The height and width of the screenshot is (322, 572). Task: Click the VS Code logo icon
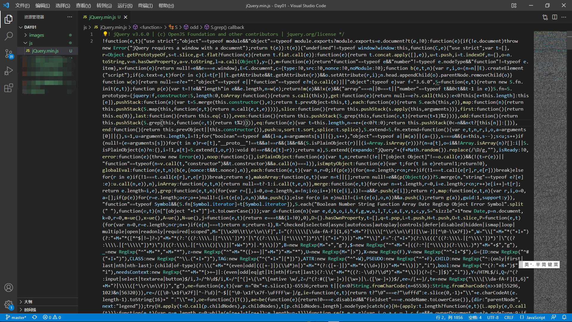(6, 5)
